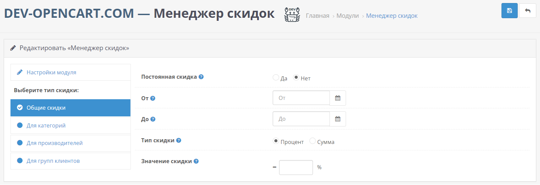Open the Настройки модуля tab
Screen dimensions: 540x185
(71, 72)
